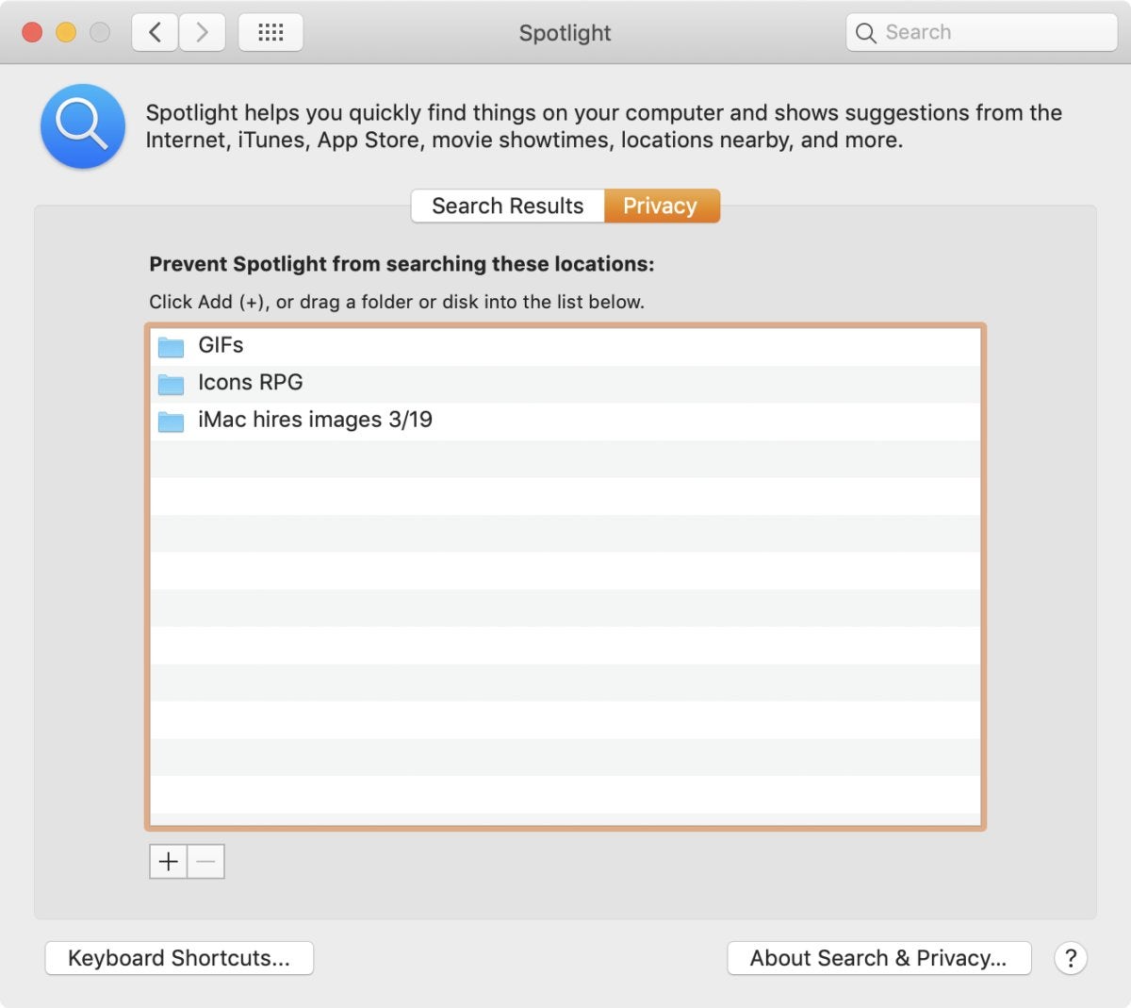
Task: Click the Icons RPG folder icon
Action: [171, 384]
